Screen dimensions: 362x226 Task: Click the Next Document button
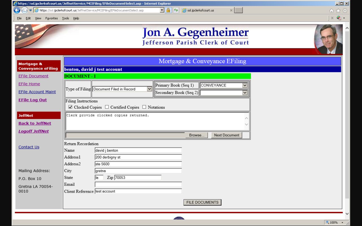click(x=227, y=135)
